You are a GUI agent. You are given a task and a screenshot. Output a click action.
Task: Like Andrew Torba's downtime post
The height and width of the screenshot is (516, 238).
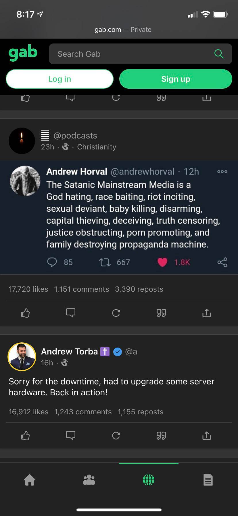click(x=25, y=436)
